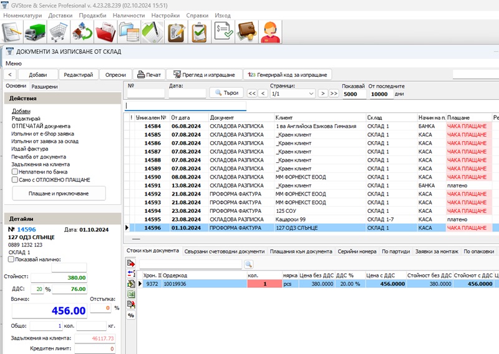This screenshot has height=354, width=499.
Task: Click the Опресни refresh button
Action: point(115,74)
